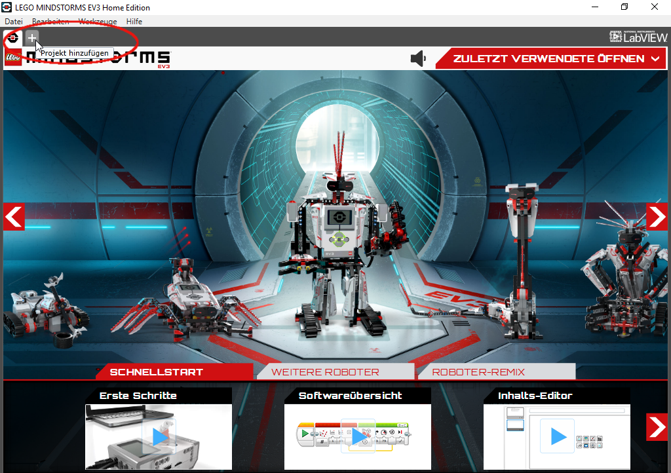Open the EV3 lobby home tab
The image size is (671, 473).
tap(13, 38)
